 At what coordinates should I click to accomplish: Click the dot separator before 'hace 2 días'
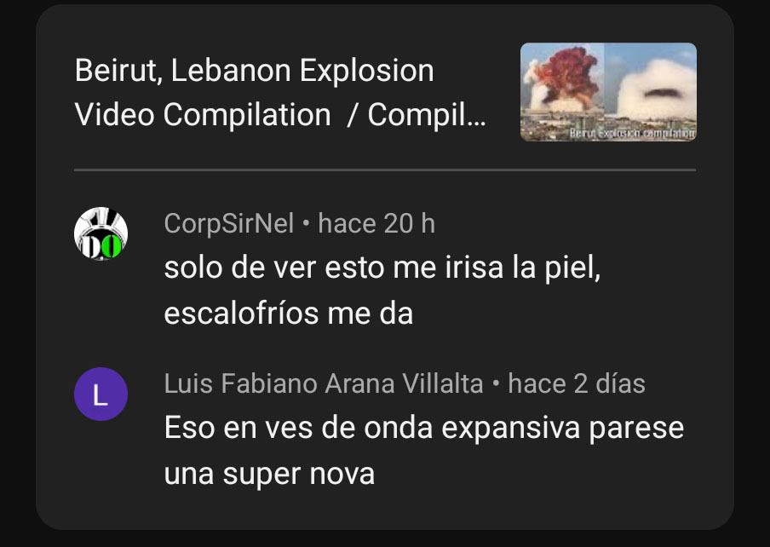pos(496,383)
